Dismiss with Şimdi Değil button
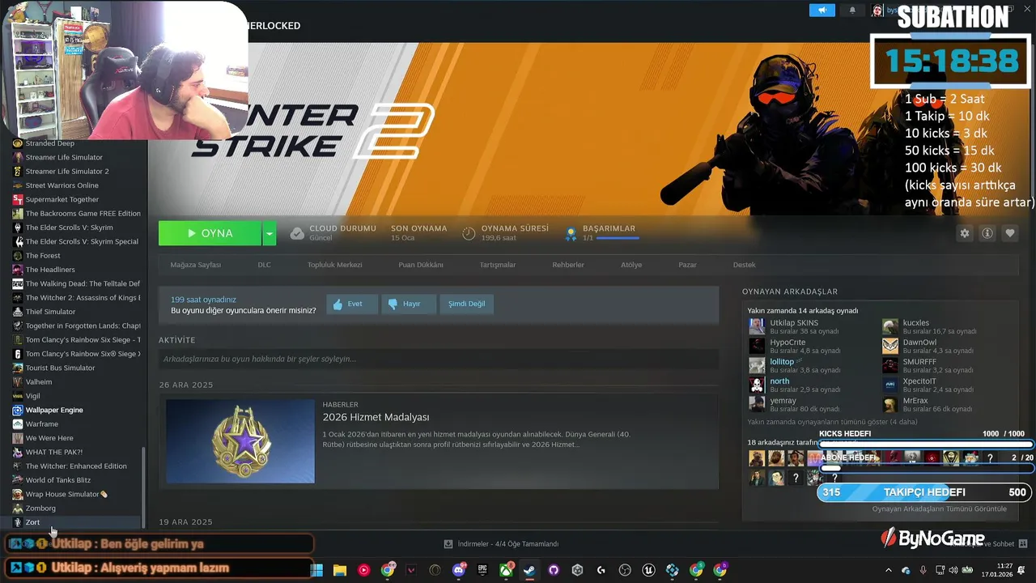Image resolution: width=1036 pixels, height=583 pixels. pos(467,304)
